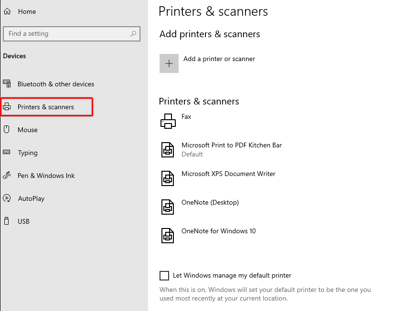
Task: Select Printers & scanners in sidebar
Action: [x=46, y=107]
